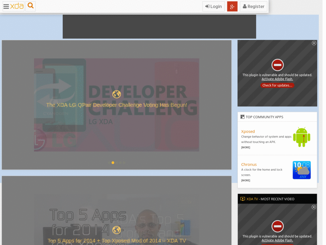Viewport: 326px width, 245px height.
Task: Close the top blocked Flash plugin panel
Action: 314,43
